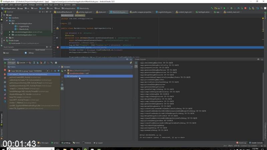
Task: Select LoginActivity in project tree
Action: [x=24, y=26]
